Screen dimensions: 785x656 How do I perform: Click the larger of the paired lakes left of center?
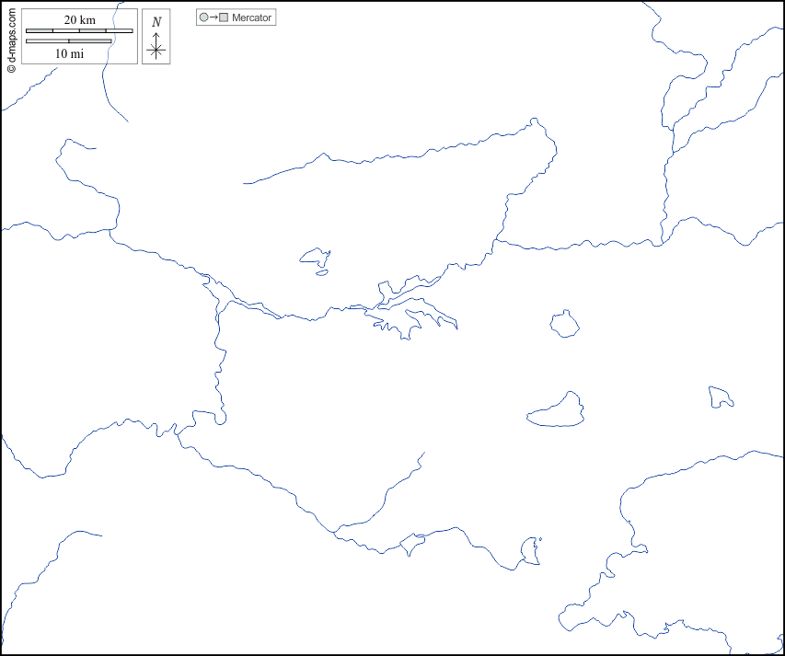pos(314,257)
